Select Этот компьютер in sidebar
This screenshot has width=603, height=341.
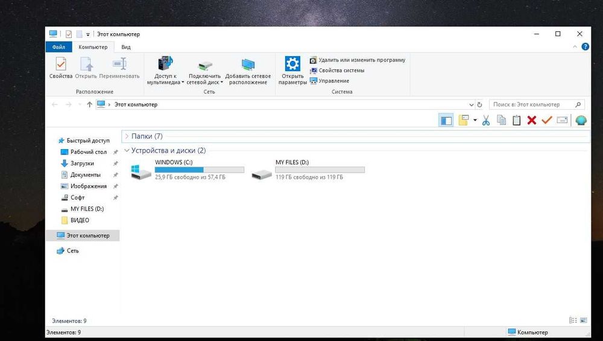(x=83, y=235)
